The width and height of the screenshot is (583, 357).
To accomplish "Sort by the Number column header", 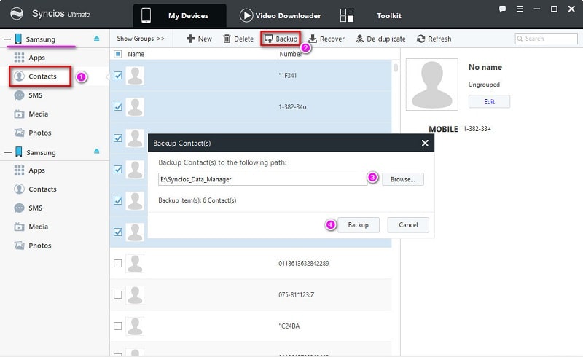I will (x=290, y=54).
